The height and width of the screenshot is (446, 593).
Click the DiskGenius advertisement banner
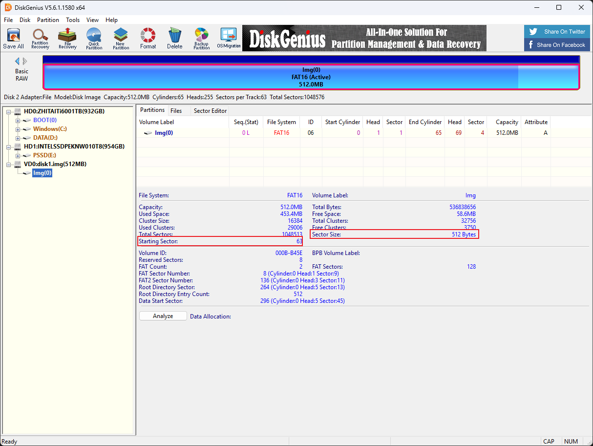364,38
